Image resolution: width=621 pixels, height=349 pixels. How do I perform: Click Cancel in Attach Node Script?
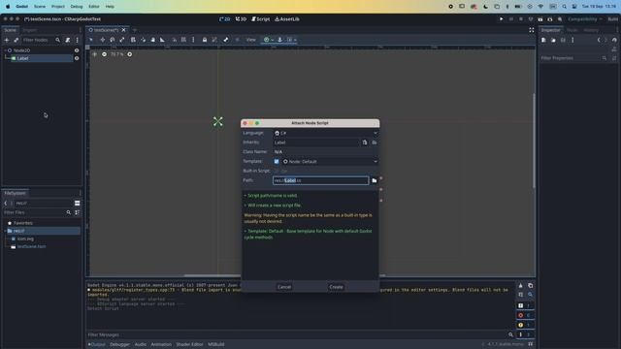click(284, 287)
